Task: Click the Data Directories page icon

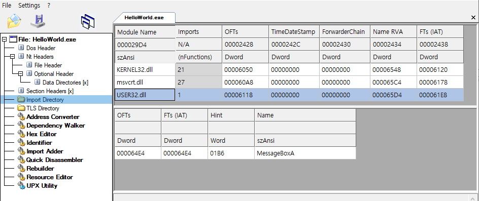Action: pyautogui.click(x=37, y=83)
